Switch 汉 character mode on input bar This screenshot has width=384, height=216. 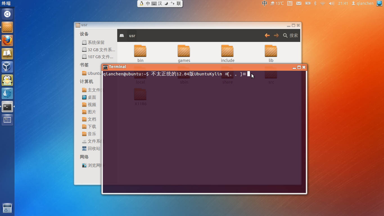160,4
